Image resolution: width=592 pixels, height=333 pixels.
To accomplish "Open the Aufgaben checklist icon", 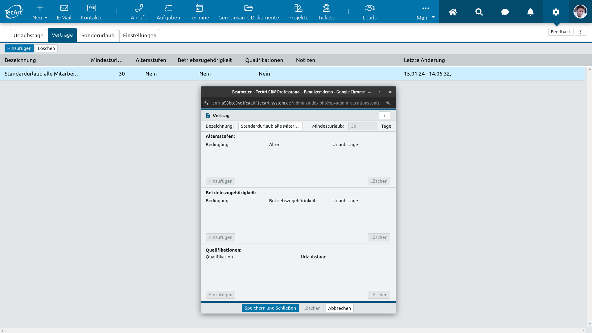I will (x=168, y=8).
